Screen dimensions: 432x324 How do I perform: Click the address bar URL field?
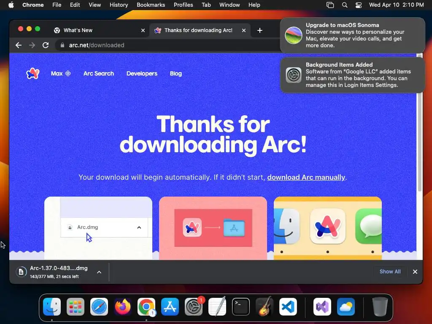tap(168, 45)
